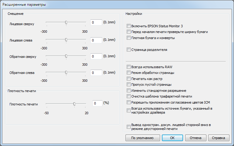Check 'Плотная бумага и конверты' option
Image resolution: width=234 pixels, height=146 pixels.
pos(129,38)
